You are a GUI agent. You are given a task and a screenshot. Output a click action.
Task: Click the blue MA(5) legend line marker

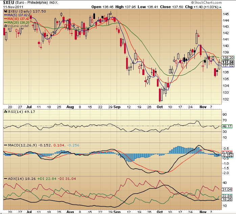point(5,15)
